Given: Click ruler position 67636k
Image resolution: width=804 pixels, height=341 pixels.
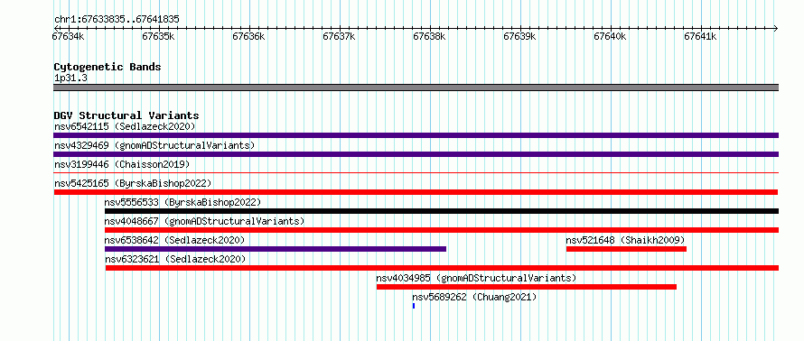Looking at the screenshot, I should point(249,36).
